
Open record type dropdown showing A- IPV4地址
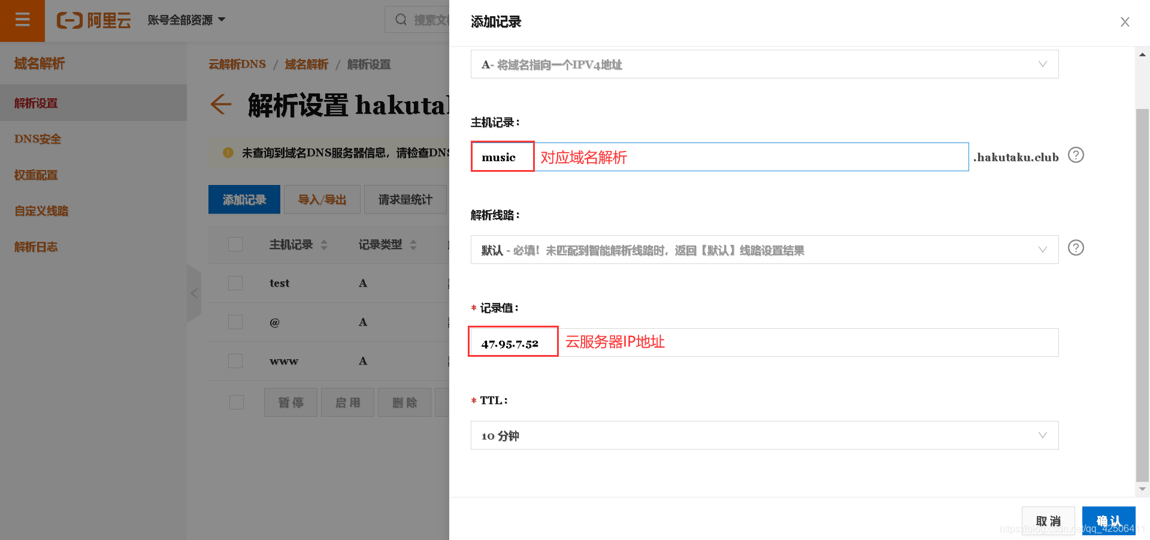764,64
